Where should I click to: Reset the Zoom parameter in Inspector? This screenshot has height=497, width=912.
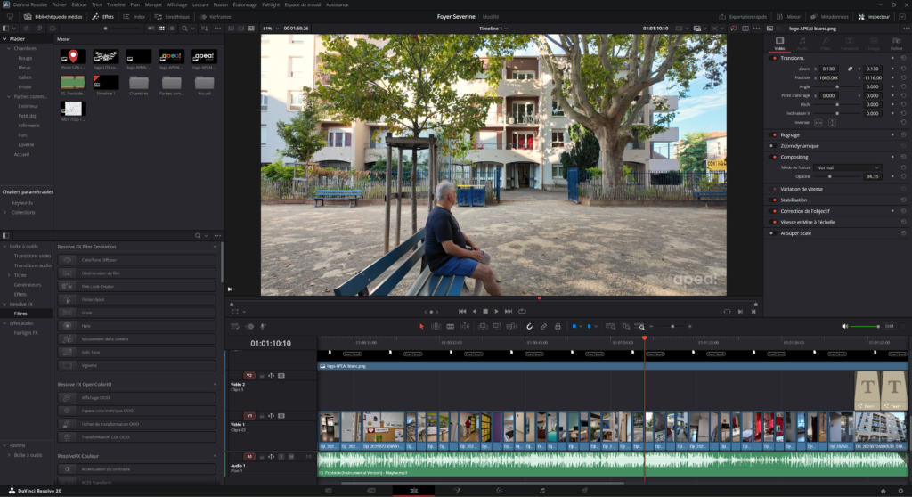coord(903,69)
